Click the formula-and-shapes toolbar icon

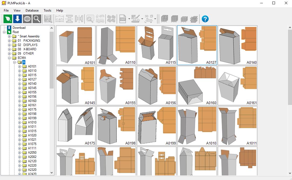(100, 19)
